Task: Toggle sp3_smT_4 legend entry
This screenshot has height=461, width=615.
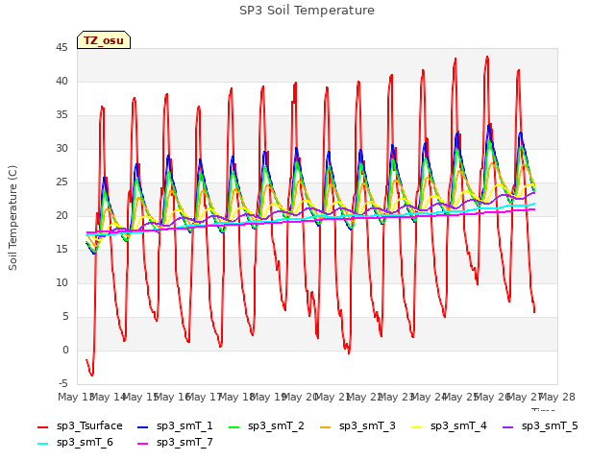Action: tap(449, 426)
